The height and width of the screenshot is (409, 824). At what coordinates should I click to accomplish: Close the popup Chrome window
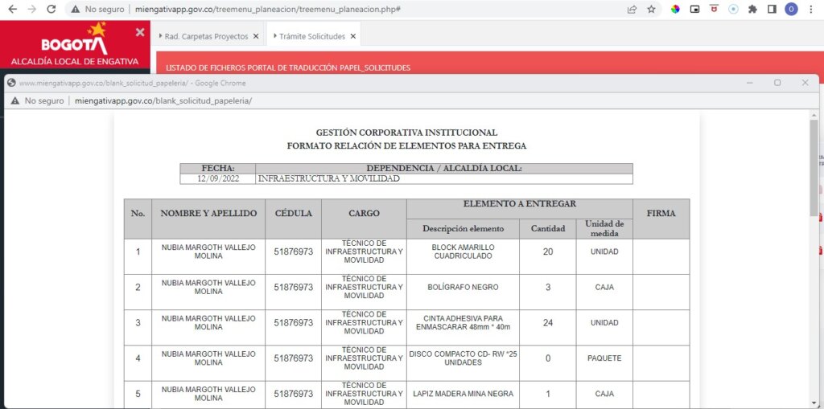[805, 83]
